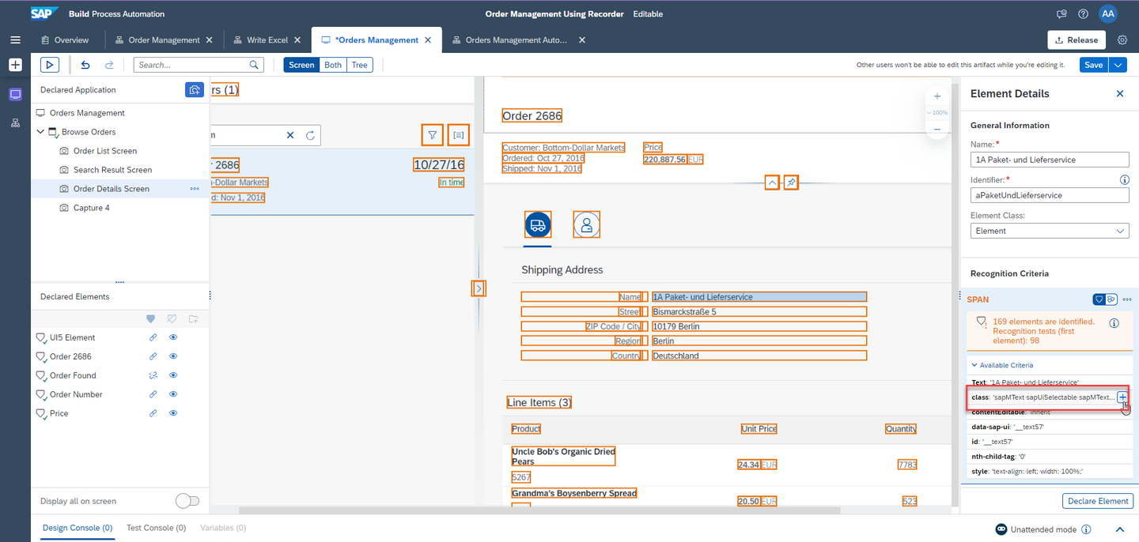Click info icon in 169 elements warning

(1114, 323)
